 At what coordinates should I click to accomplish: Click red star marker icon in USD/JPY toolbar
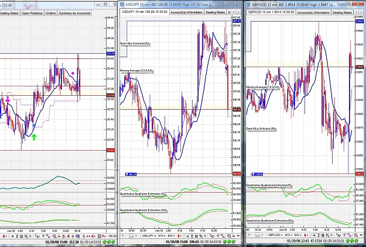218,236
